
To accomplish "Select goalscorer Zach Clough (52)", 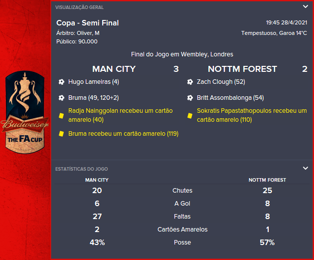I will [221, 82].
